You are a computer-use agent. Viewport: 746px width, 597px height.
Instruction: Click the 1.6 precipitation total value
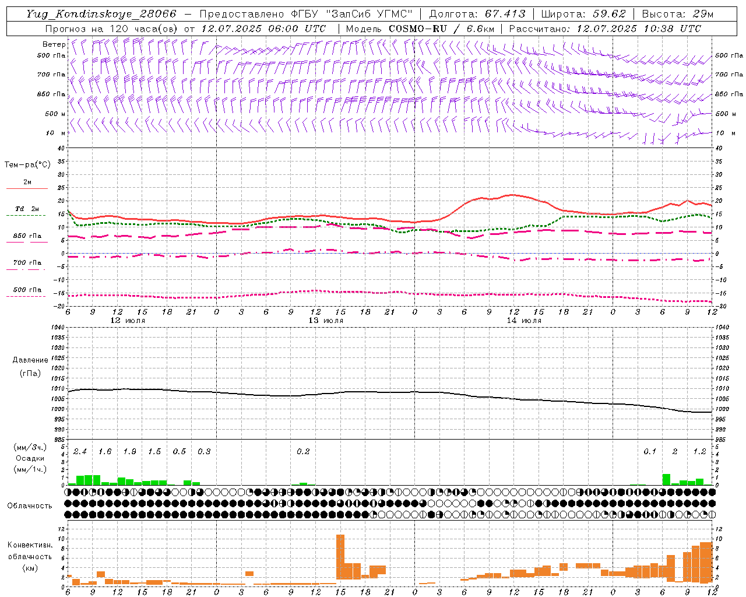[x=105, y=452]
